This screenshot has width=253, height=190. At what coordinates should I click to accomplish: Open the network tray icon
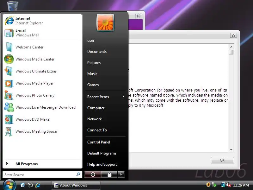(x=223, y=185)
